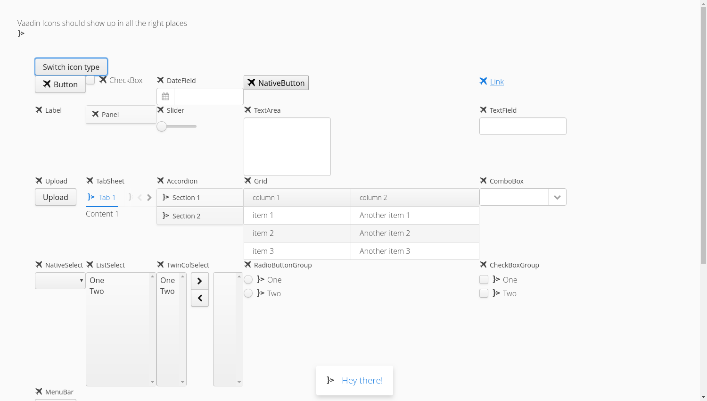This screenshot has width=707, height=401.
Task: Move selection left in TwinColSelect
Action: tap(200, 298)
